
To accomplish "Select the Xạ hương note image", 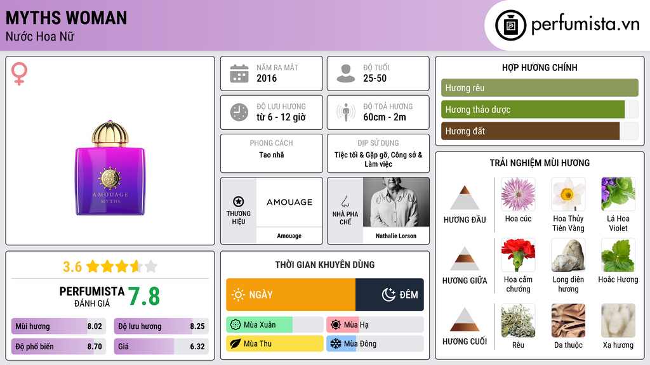I will (x=618, y=321).
